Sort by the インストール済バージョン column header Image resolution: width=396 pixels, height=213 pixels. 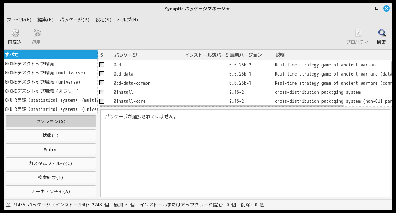pos(205,55)
